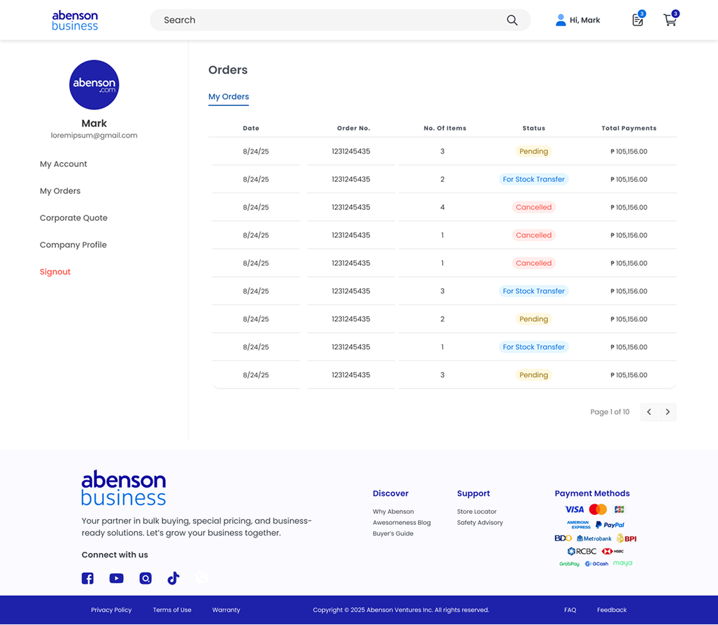Click the Mark name under avatar

(94, 123)
